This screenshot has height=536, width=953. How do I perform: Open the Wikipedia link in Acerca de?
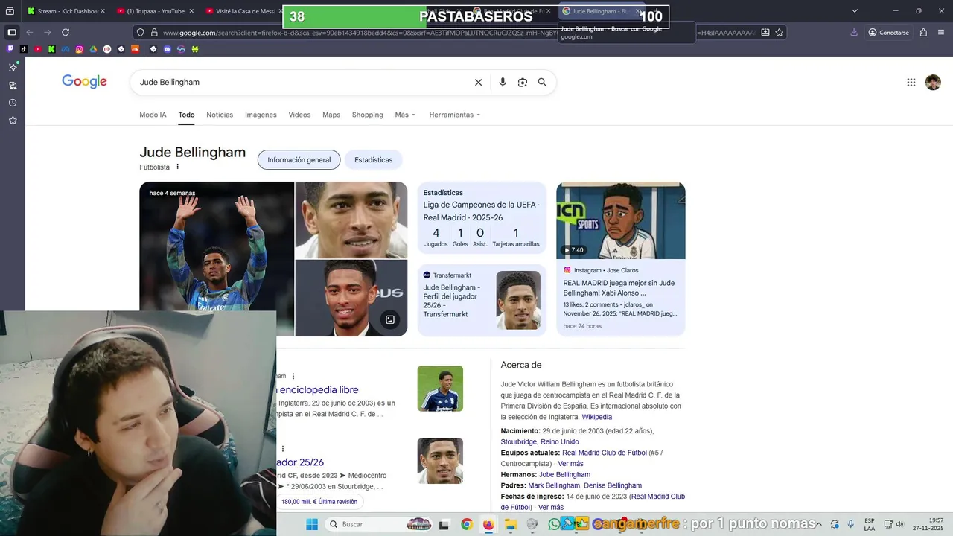point(596,417)
